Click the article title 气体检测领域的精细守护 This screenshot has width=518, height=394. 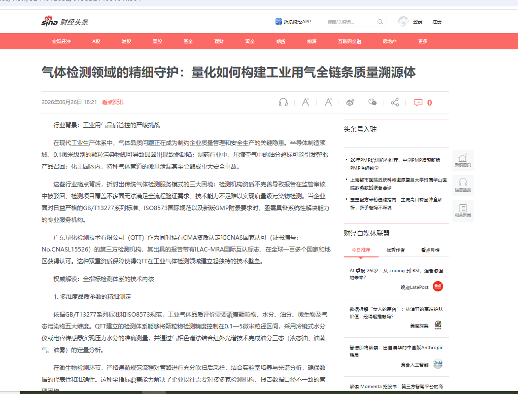click(x=229, y=72)
